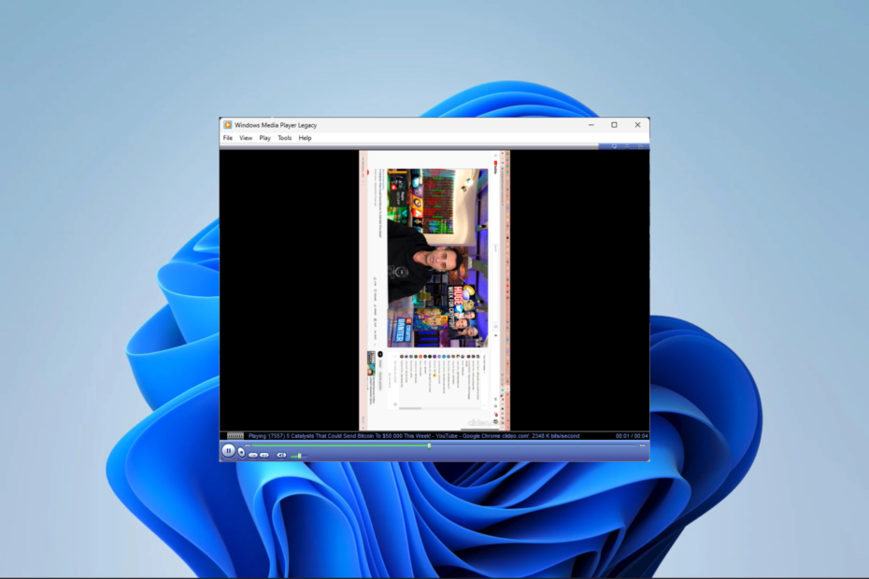This screenshot has width=869, height=579.
Task: Open the Tools menu
Action: (x=284, y=138)
